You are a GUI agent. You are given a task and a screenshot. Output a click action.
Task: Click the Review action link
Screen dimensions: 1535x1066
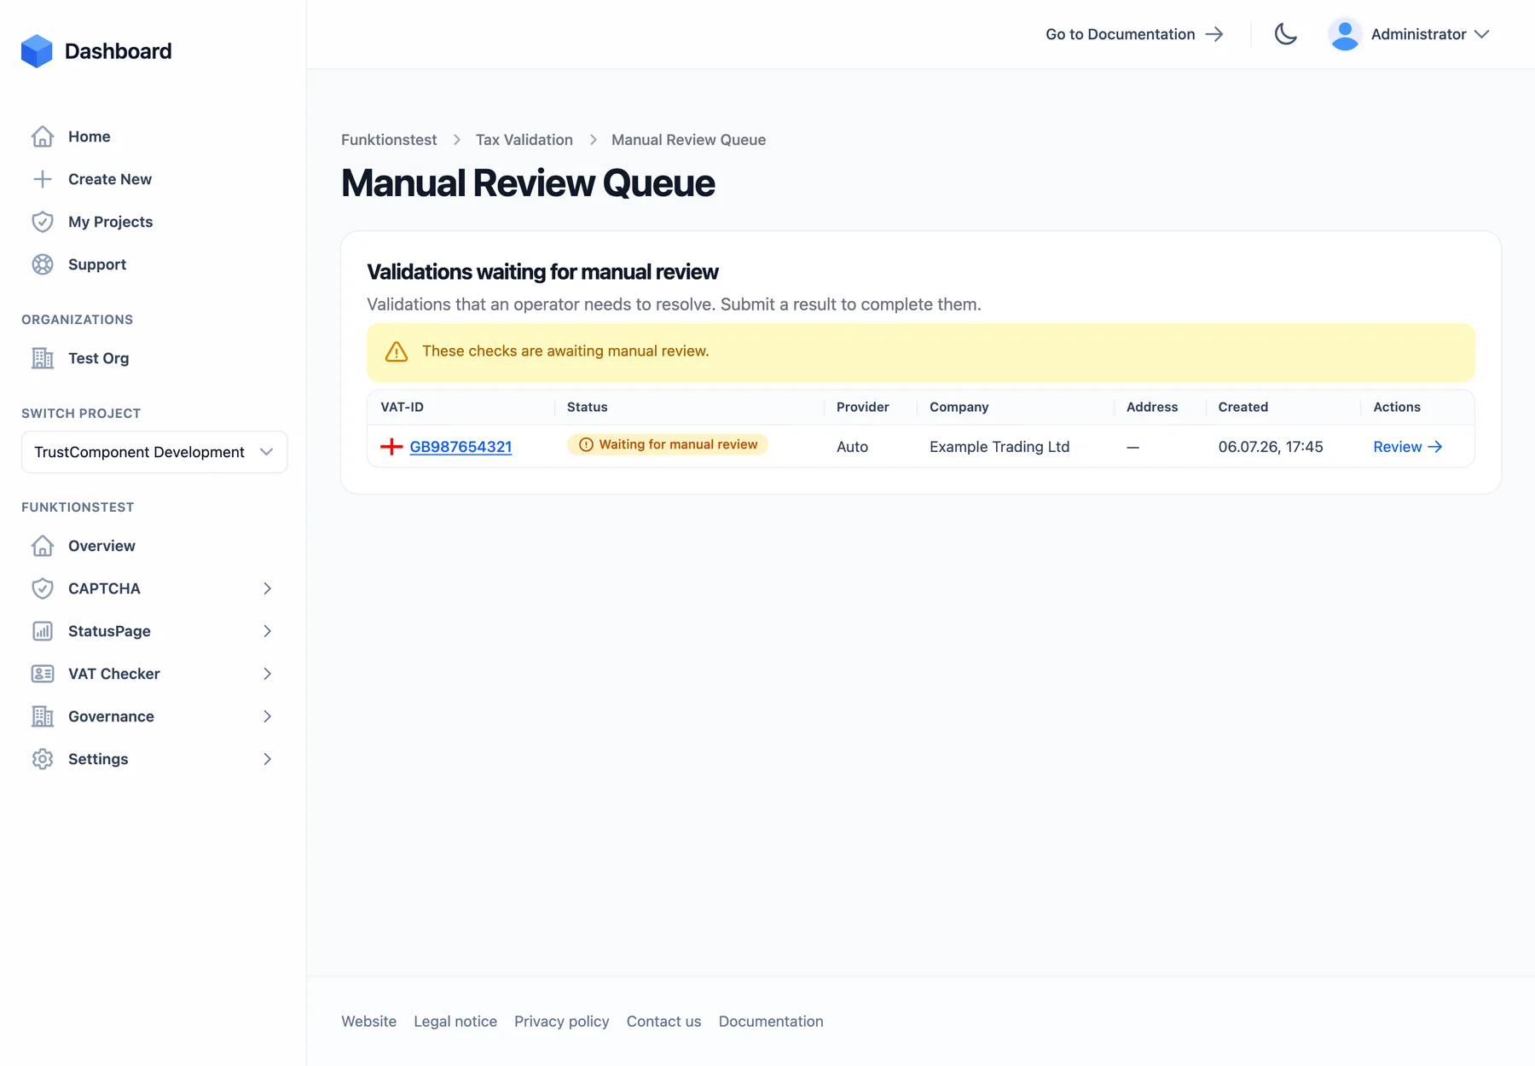point(1407,447)
